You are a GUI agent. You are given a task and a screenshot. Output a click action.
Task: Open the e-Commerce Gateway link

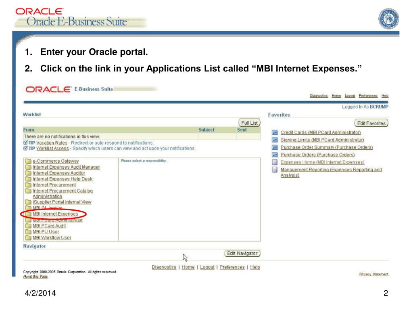pyautogui.click(x=56, y=161)
